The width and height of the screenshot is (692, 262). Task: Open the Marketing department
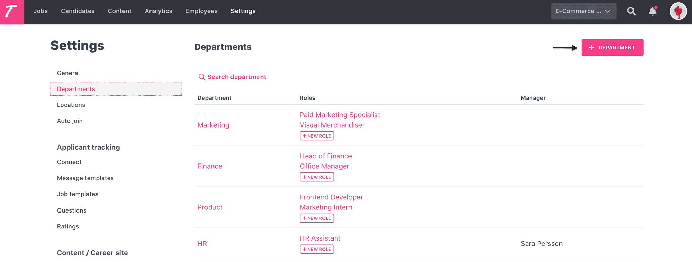point(213,125)
